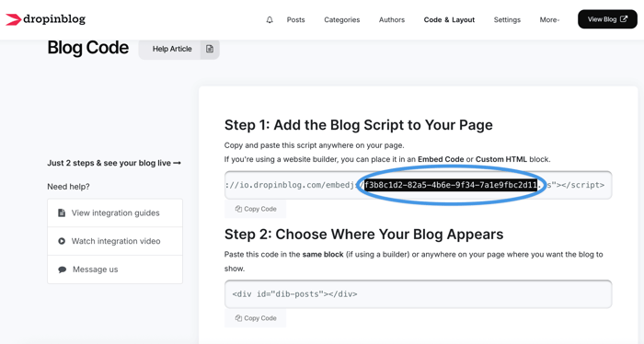Click the play icon for integration video
Screen dimensions: 644x344
pos(62,241)
